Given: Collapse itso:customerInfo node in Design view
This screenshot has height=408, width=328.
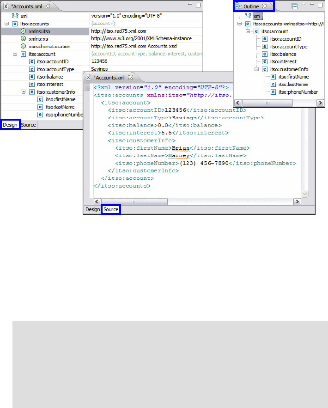Looking at the screenshot, I should pyautogui.click(x=24, y=92).
